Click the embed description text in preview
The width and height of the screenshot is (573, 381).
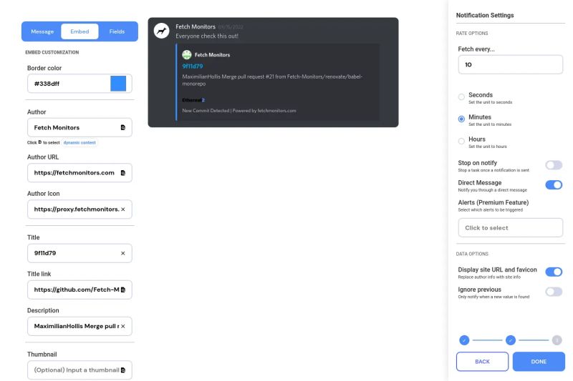(x=272, y=80)
